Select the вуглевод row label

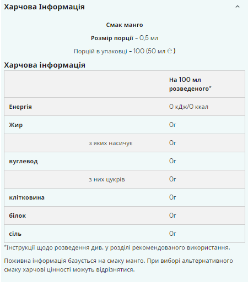23,161
